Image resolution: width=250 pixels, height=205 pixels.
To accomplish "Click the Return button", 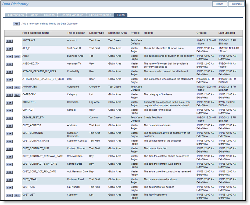I will pos(219,4).
